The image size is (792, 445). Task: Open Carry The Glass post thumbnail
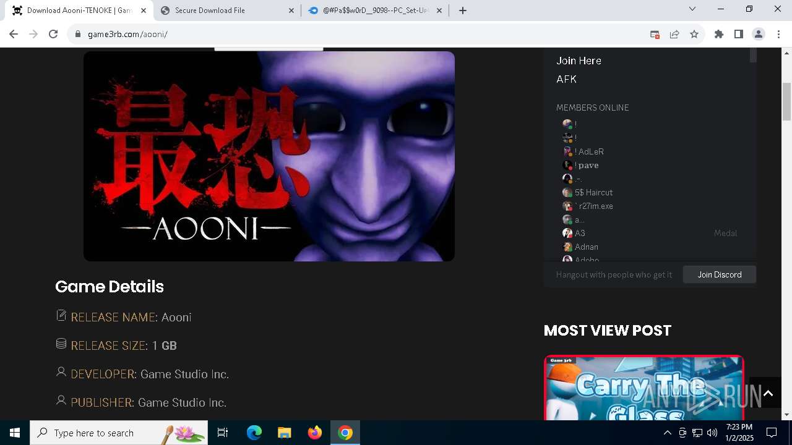[x=643, y=388]
